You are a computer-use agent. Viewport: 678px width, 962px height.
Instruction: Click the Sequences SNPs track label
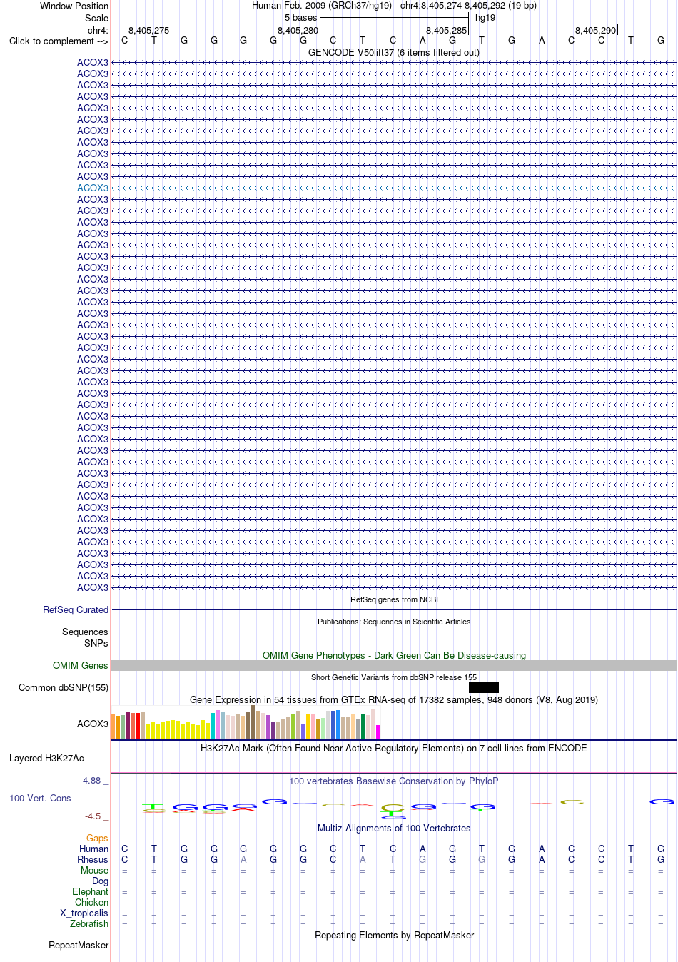pyautogui.click(x=85, y=637)
